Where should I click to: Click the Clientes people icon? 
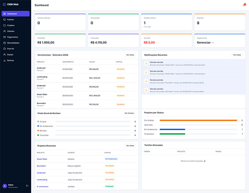tap(4, 31)
